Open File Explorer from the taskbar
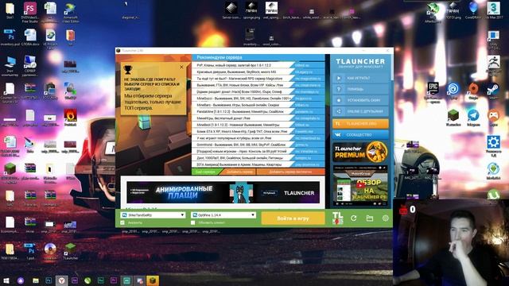This screenshot has height=286, width=509. tap(35, 280)
